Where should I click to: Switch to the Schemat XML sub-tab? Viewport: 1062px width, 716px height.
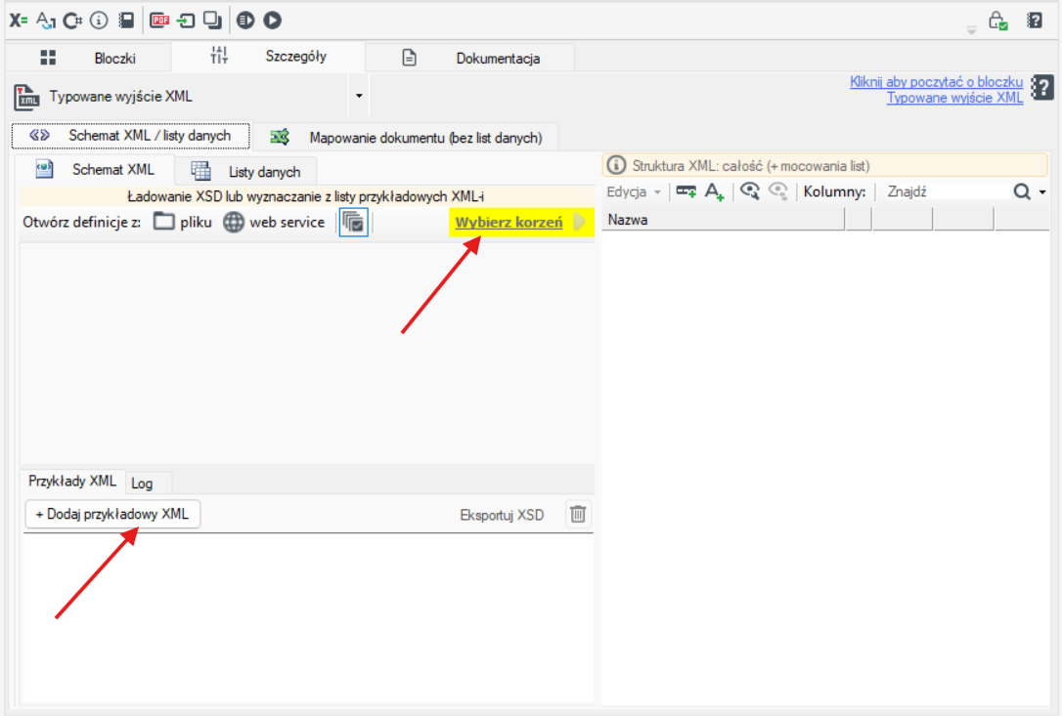click(x=95, y=169)
